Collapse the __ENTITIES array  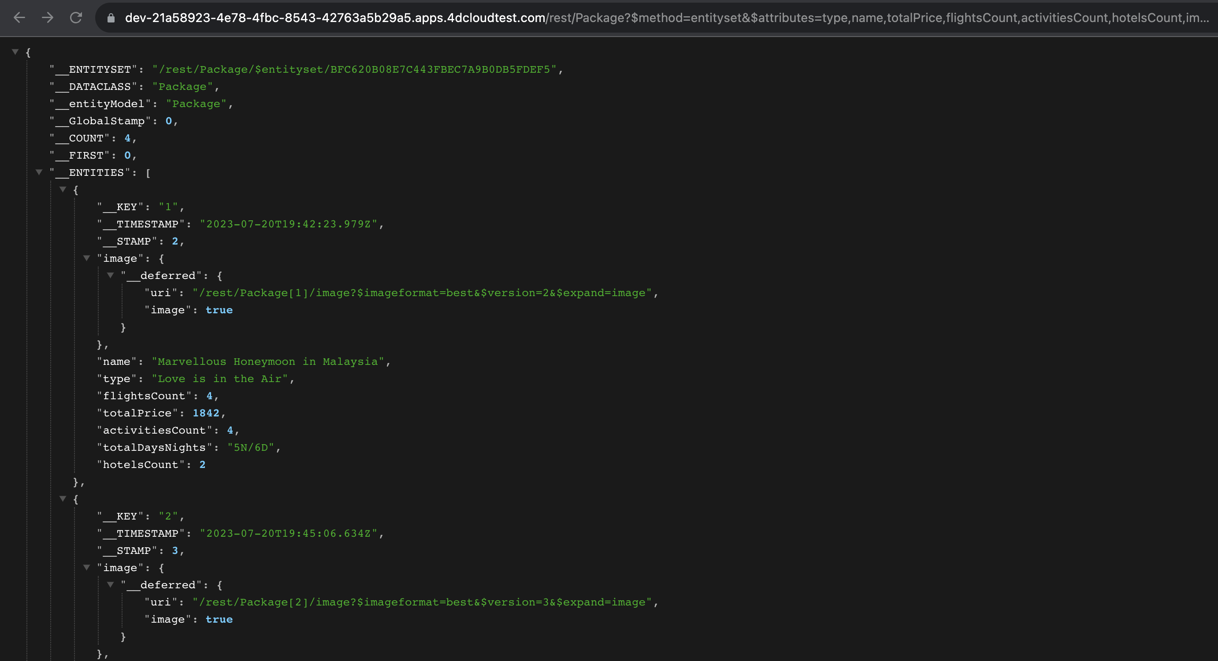39,172
